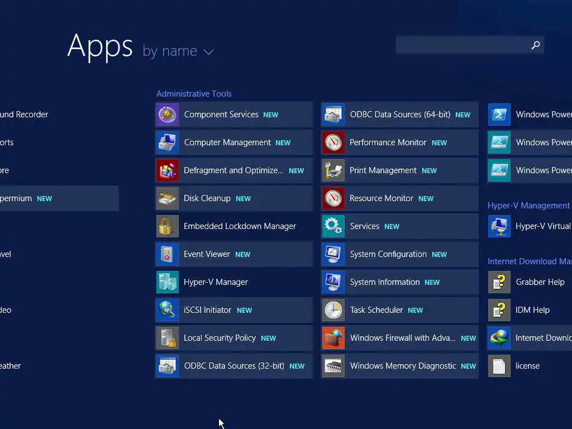Select the highlighted tile ending in 'permium'

tap(59, 198)
